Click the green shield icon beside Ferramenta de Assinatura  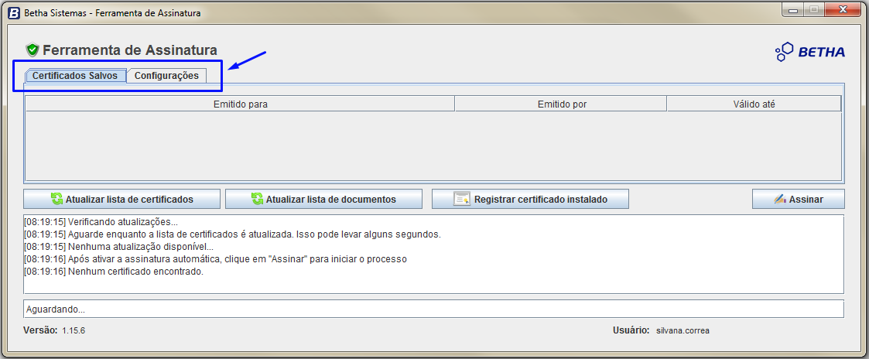point(33,50)
